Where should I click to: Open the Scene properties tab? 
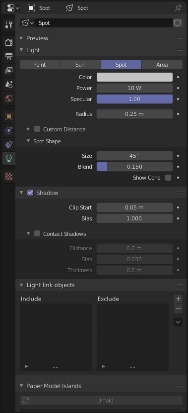tap(9, 84)
